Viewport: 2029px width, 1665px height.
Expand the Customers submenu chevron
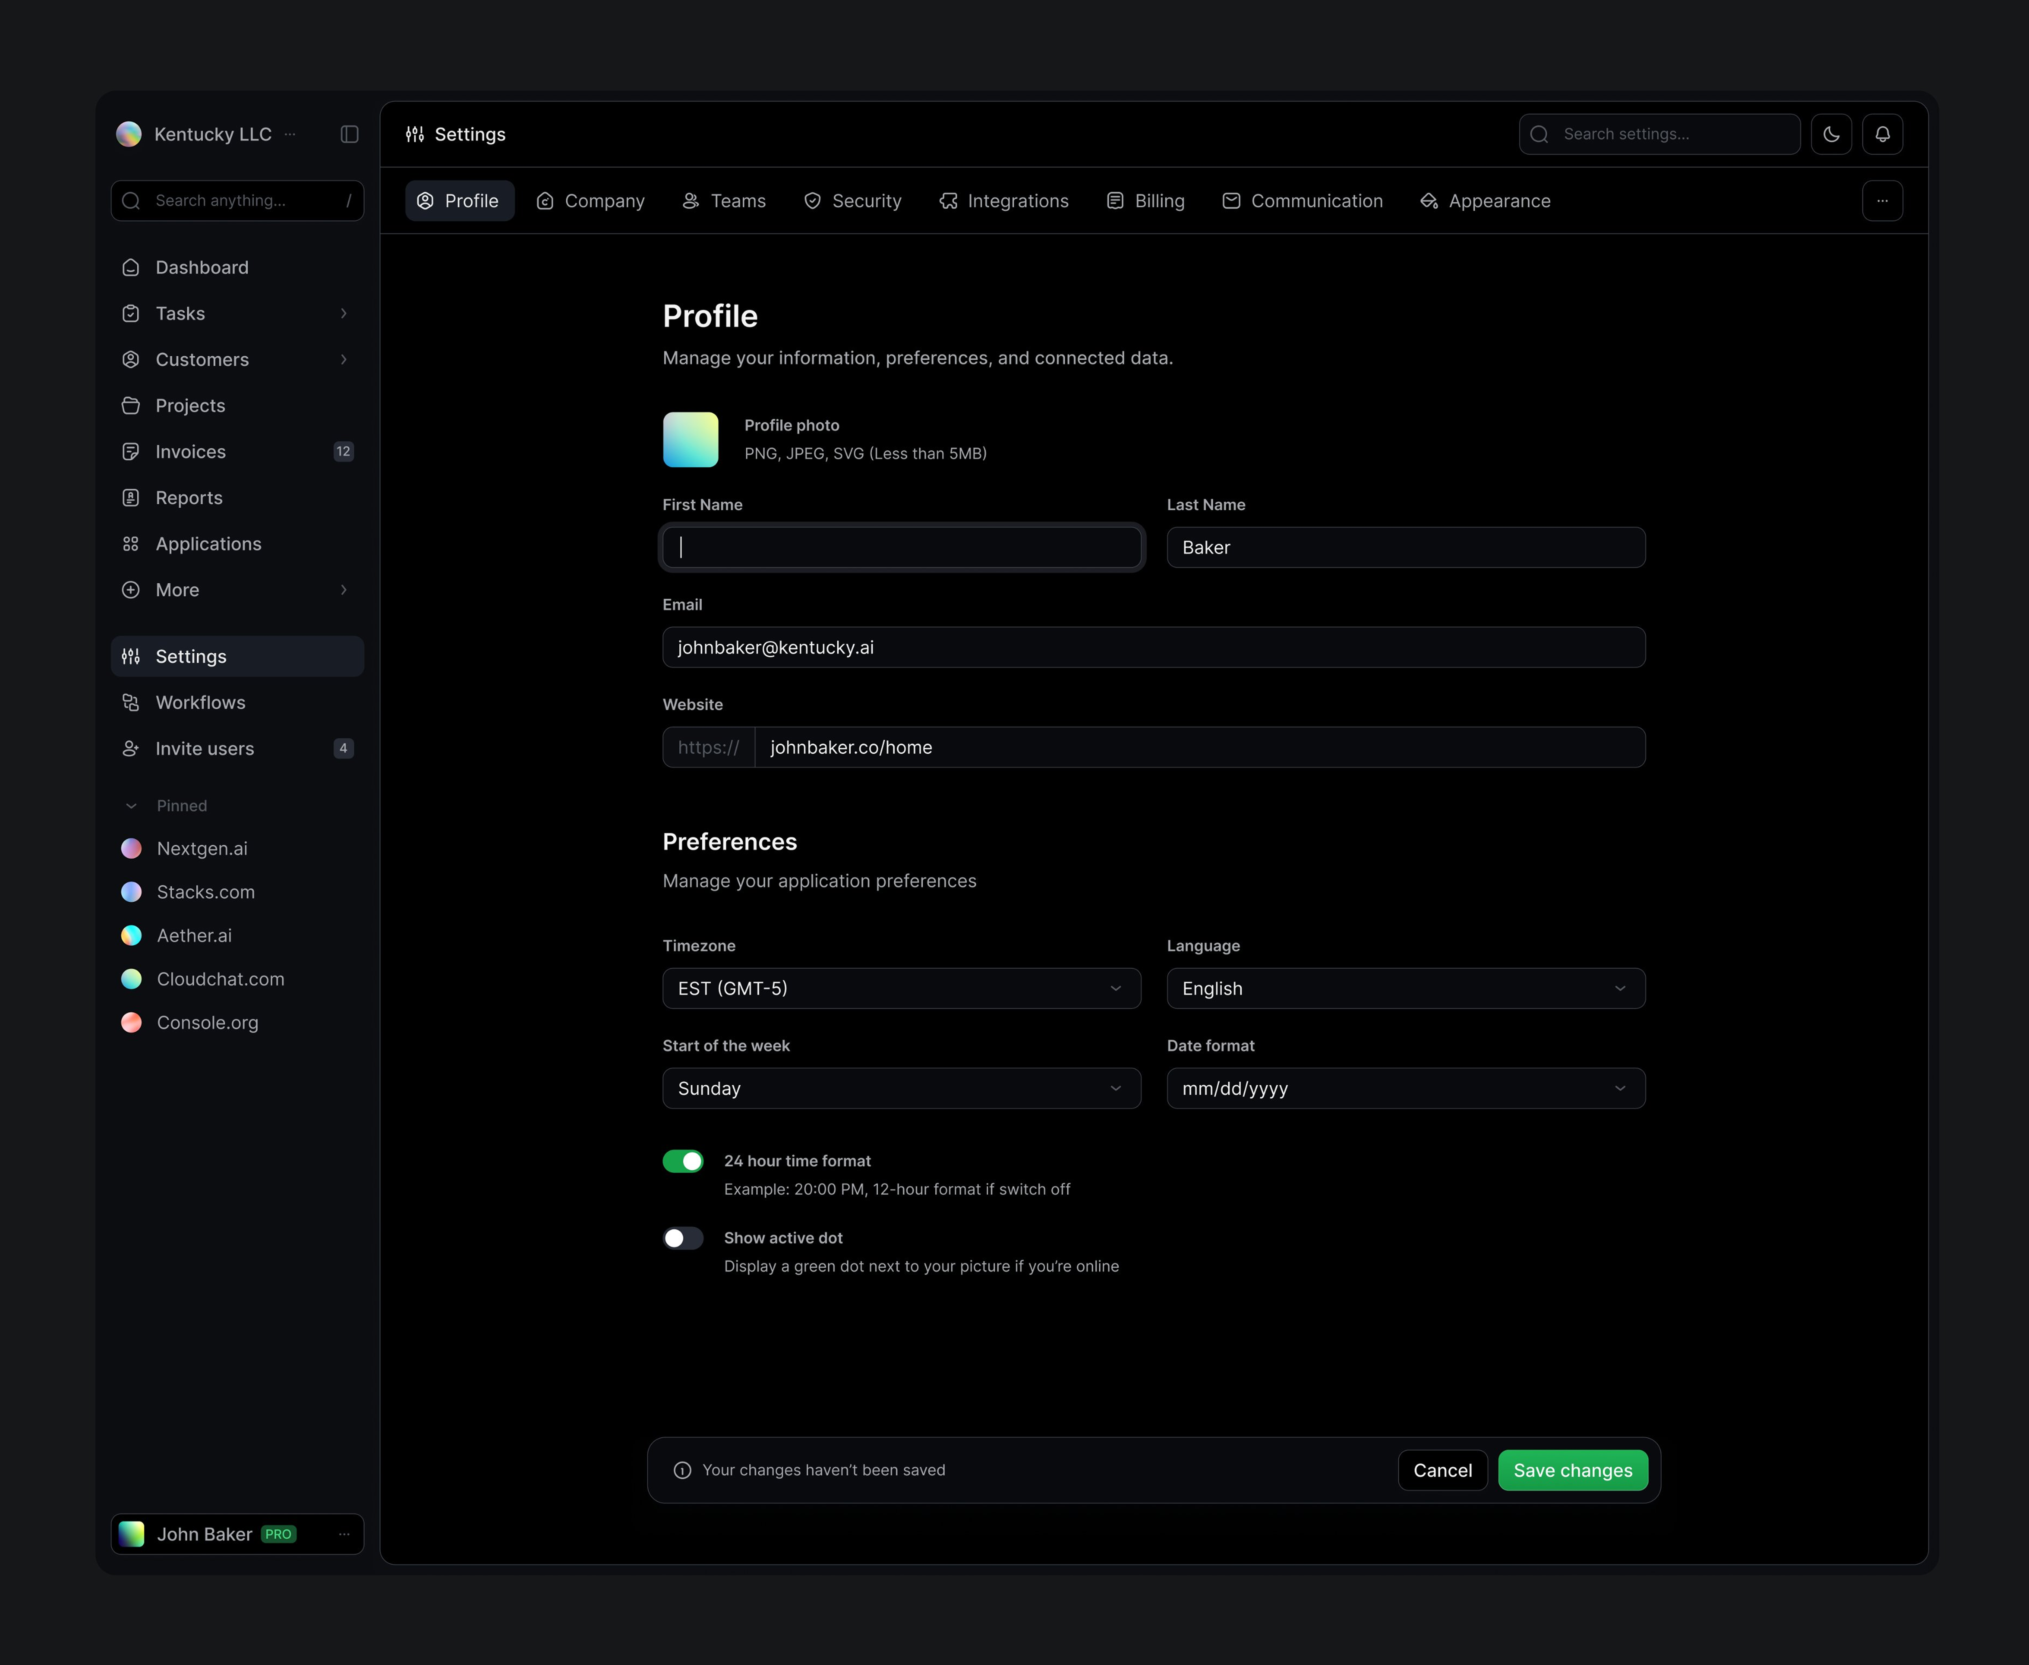click(343, 360)
